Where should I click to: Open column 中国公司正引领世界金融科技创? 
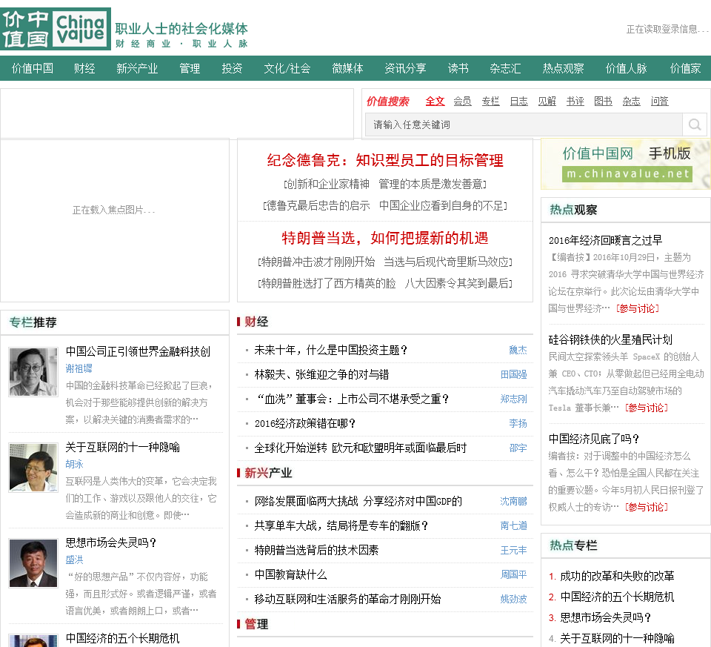[138, 351]
